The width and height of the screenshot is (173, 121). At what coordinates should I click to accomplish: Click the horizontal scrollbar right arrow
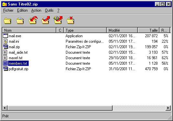click(168, 108)
